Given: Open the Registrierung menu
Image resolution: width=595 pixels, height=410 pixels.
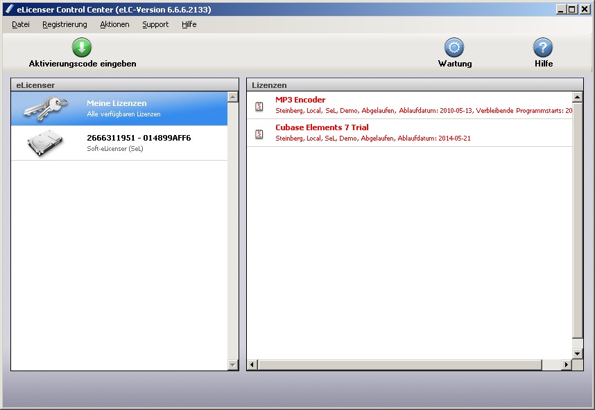Looking at the screenshot, I should 64,25.
